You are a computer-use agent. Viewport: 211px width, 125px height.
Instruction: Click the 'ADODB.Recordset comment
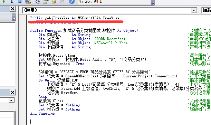pos(109,39)
